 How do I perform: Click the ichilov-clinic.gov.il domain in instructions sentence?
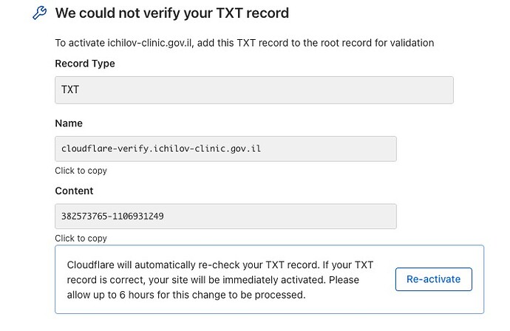[150, 44]
